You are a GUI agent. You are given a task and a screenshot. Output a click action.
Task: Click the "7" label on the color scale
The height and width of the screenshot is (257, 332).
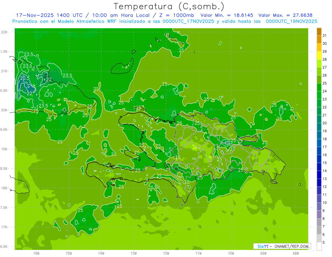tap(324, 227)
